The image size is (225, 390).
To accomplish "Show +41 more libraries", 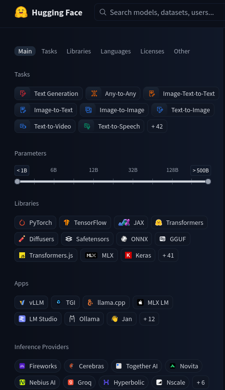I will pyautogui.click(x=168, y=256).
